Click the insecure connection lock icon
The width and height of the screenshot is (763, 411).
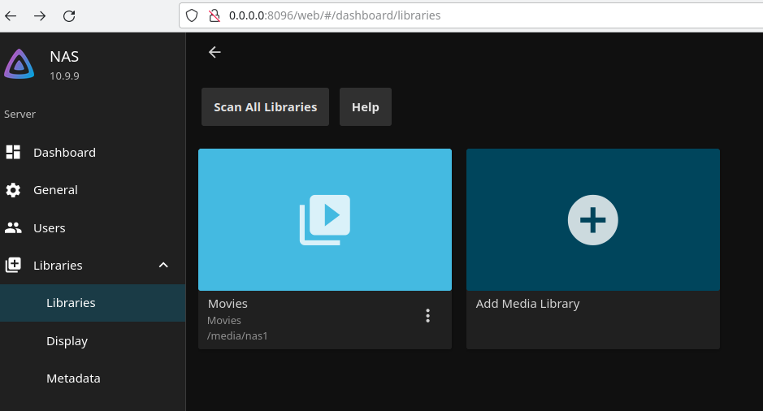point(214,15)
